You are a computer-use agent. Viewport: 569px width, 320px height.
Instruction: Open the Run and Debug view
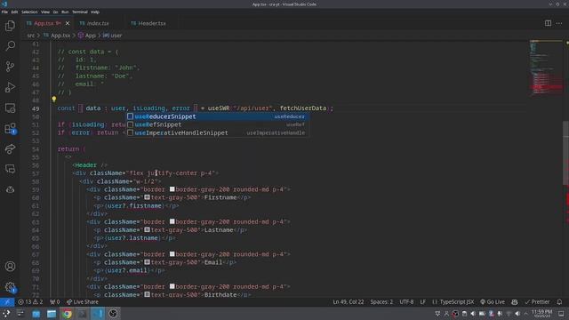(x=10, y=87)
